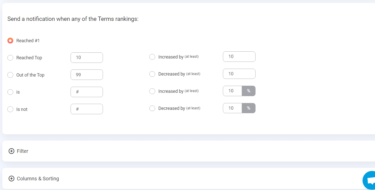375x190 pixels.
Task: Expand the Filter section
Action: [x=22, y=151]
